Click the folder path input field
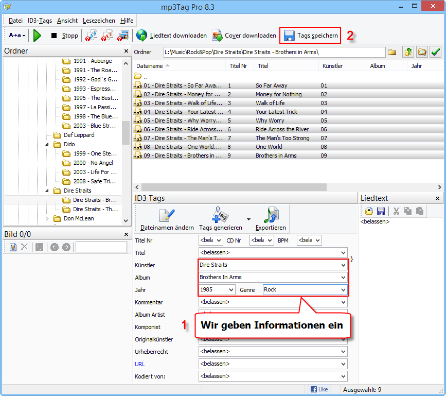This screenshot has height=396, width=446. [275, 52]
